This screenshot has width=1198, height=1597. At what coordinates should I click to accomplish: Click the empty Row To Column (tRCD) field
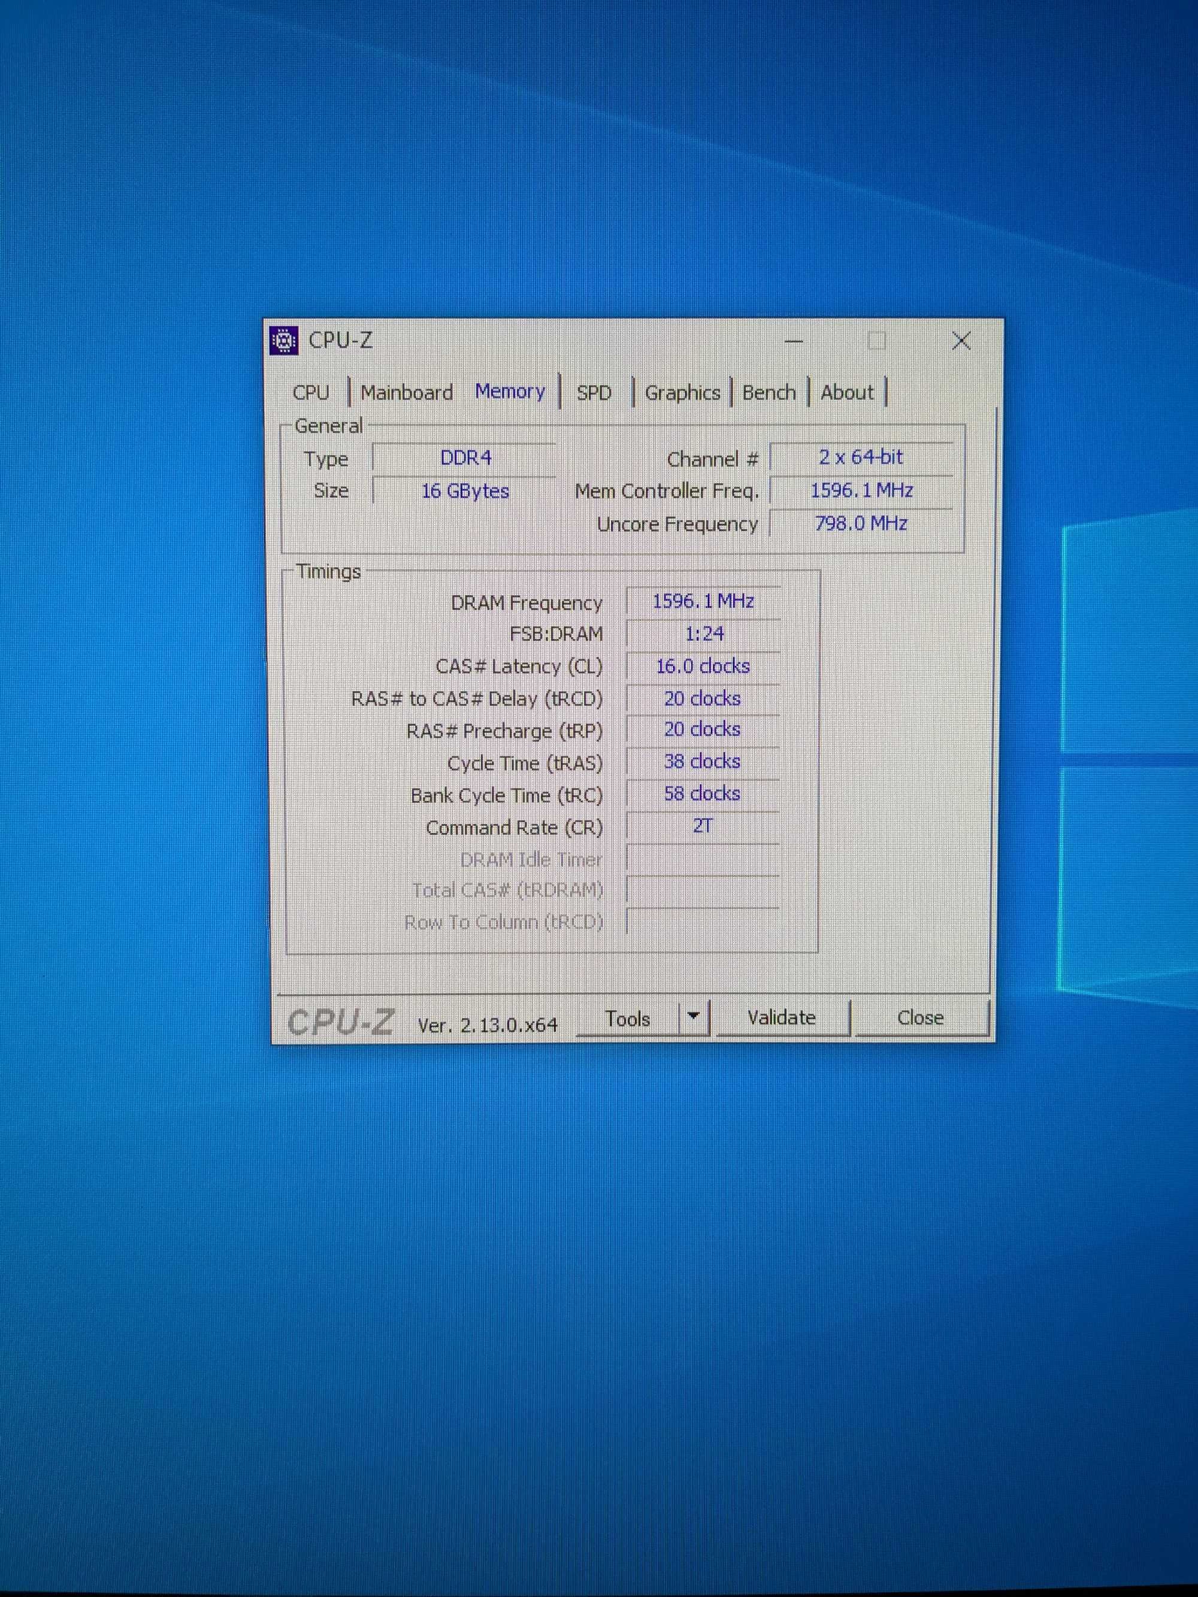click(x=703, y=922)
